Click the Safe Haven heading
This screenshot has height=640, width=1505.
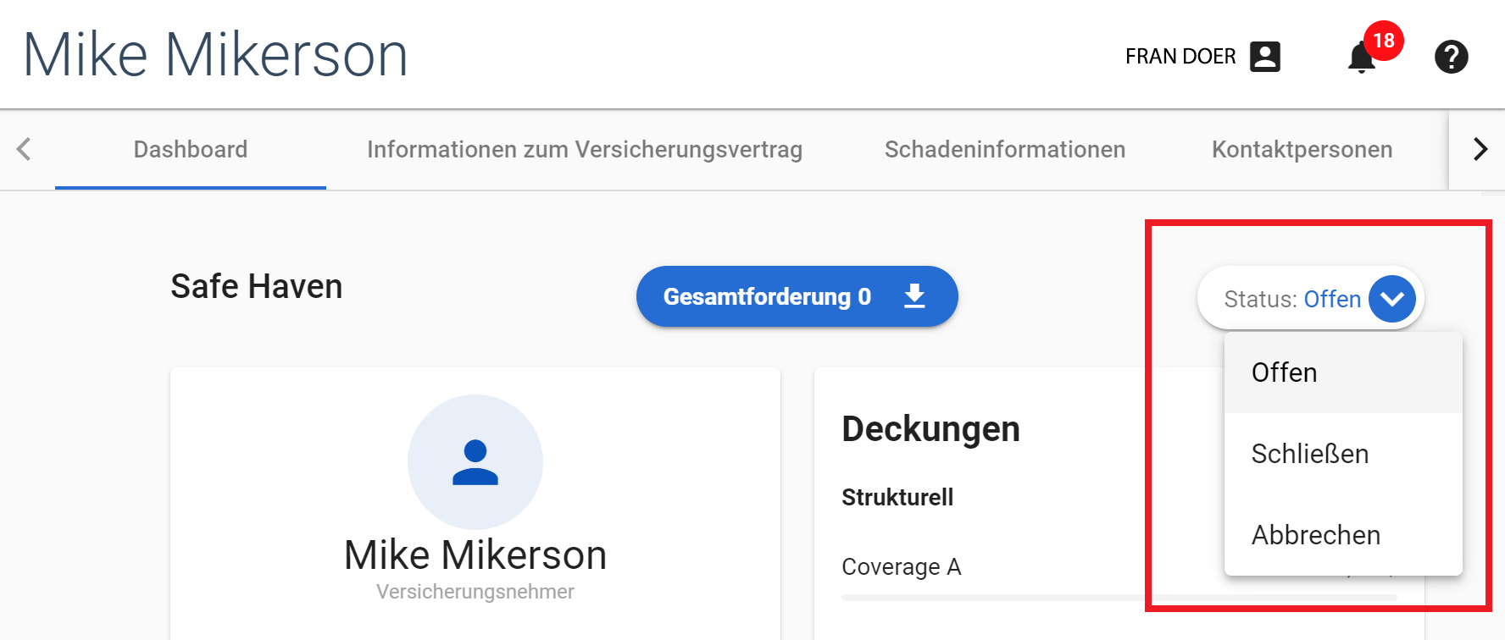(x=257, y=286)
